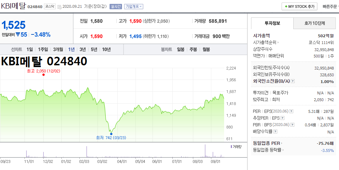Click the 거래량 legend in volume chart
Image resolution: width=339 pixels, height=170 pixels.
236,147
